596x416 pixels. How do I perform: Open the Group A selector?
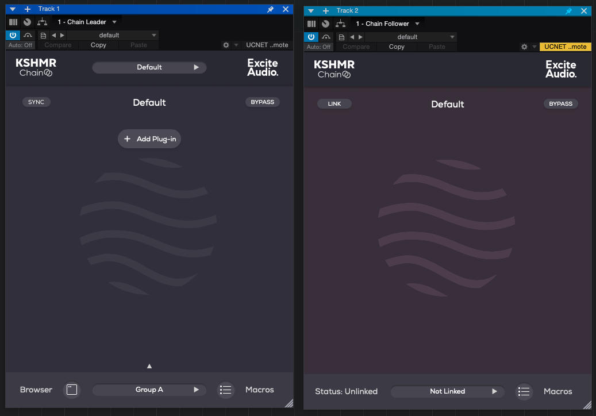click(x=149, y=390)
